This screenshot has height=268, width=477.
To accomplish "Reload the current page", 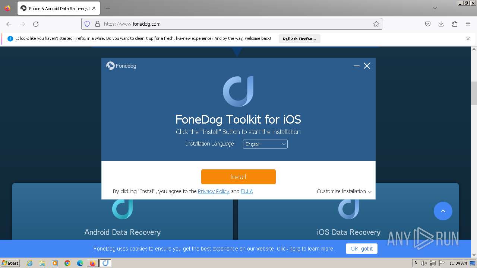I will (36, 24).
